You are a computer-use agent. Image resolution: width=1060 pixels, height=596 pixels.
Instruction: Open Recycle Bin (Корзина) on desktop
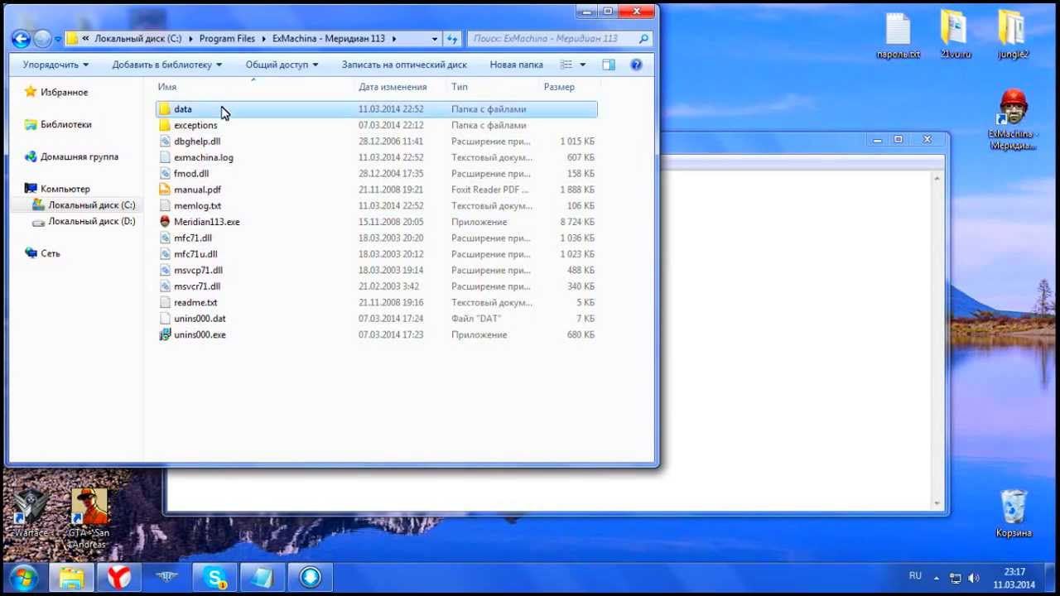[x=1014, y=514]
